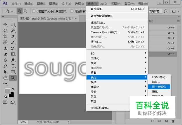This screenshot has width=182, height=125.
Task: Change the screen mode
Action: pos(13,102)
